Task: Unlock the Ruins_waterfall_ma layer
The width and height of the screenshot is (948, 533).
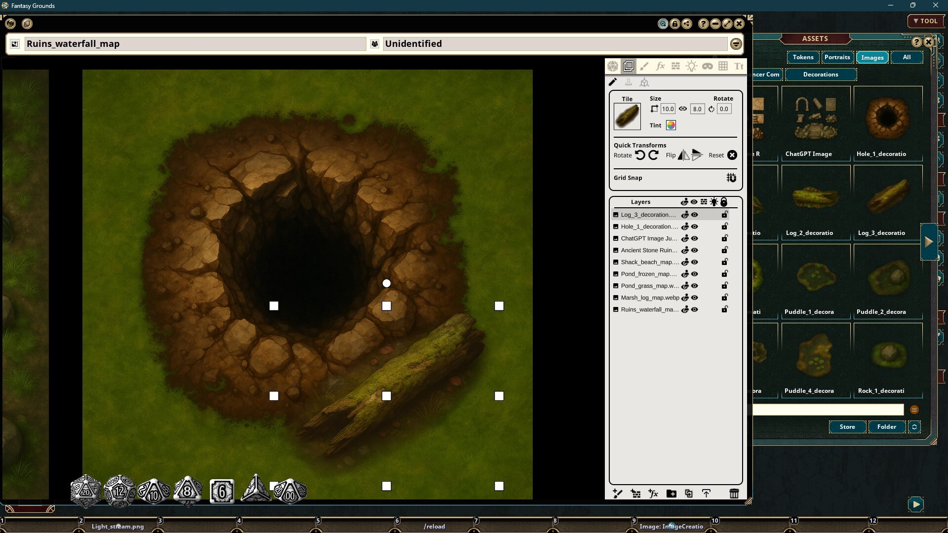Action: pos(724,309)
